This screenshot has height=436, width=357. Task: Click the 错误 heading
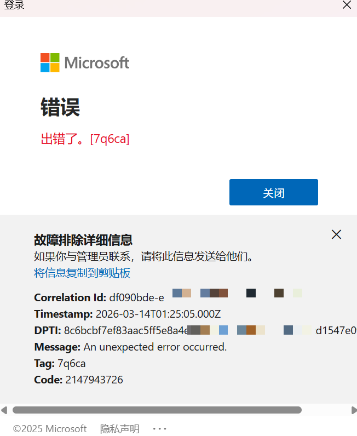[x=60, y=107]
